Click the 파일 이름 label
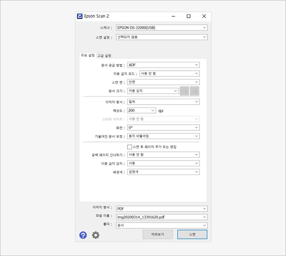The width and height of the screenshot is (286, 256). coord(104,216)
